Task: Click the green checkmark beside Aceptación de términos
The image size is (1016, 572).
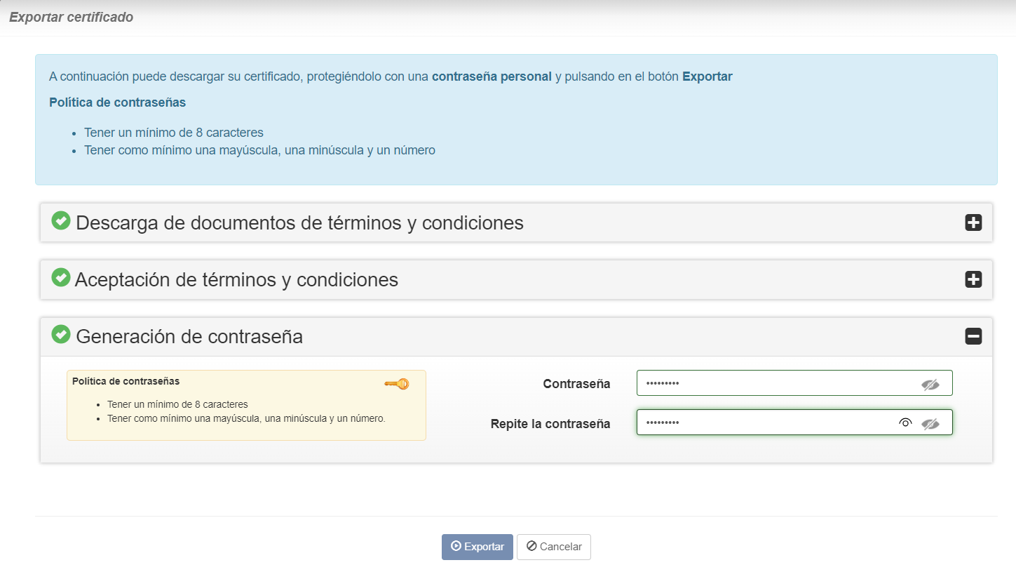Action: click(61, 277)
